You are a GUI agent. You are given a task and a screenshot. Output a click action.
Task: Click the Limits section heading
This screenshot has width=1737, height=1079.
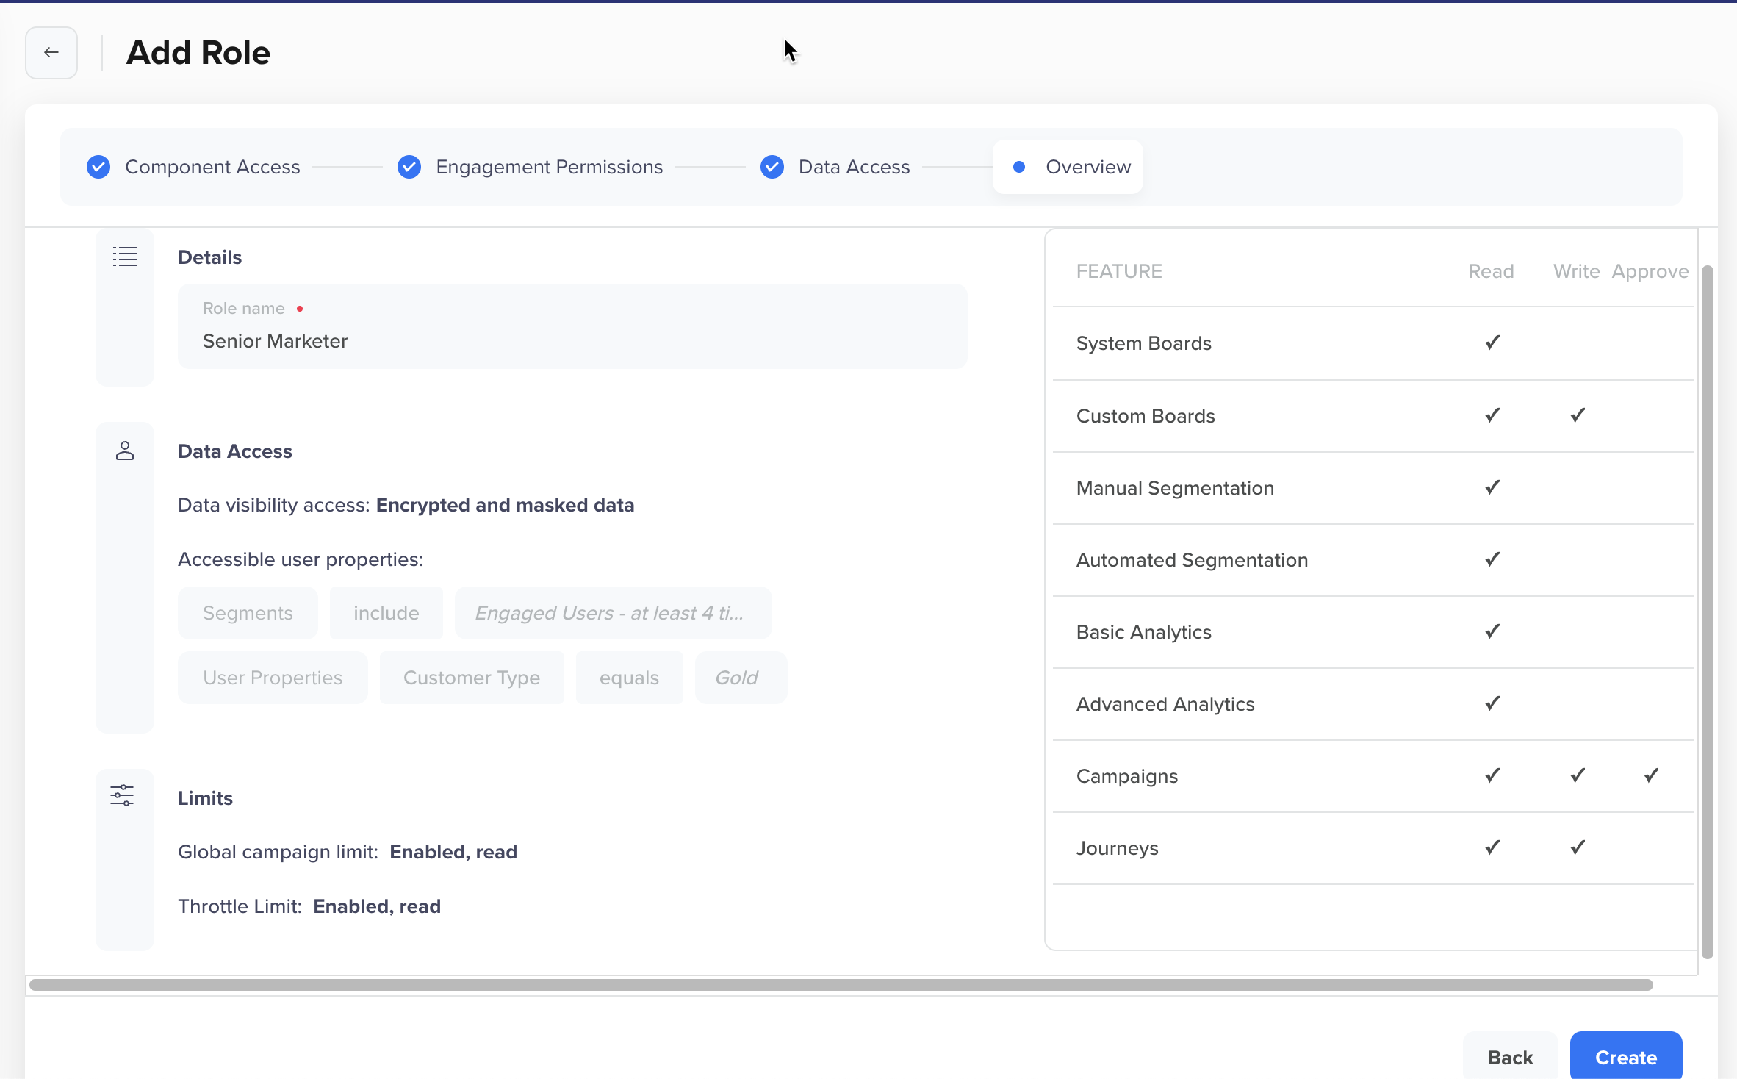click(x=205, y=798)
